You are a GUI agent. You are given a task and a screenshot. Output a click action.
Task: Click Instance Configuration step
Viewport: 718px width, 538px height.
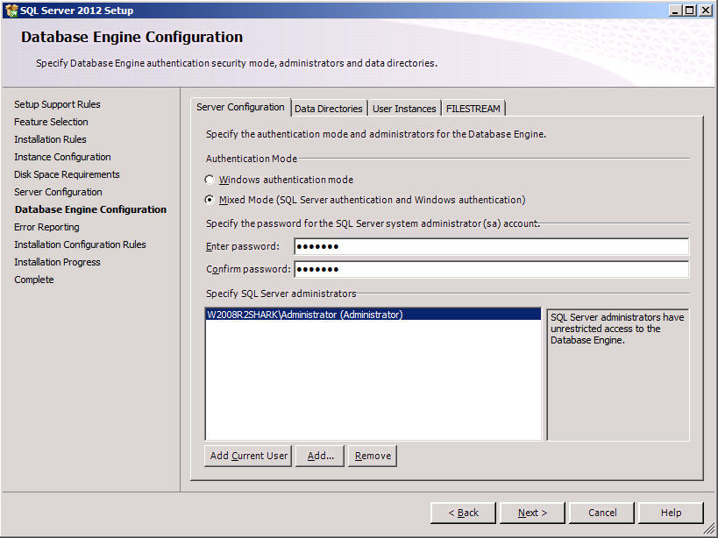62,157
